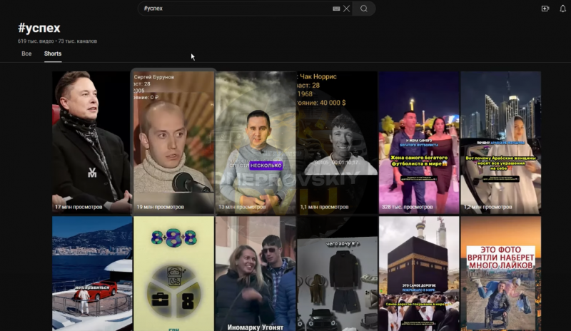571x331 pixels.
Task: Open the notifications bell
Action: point(562,9)
